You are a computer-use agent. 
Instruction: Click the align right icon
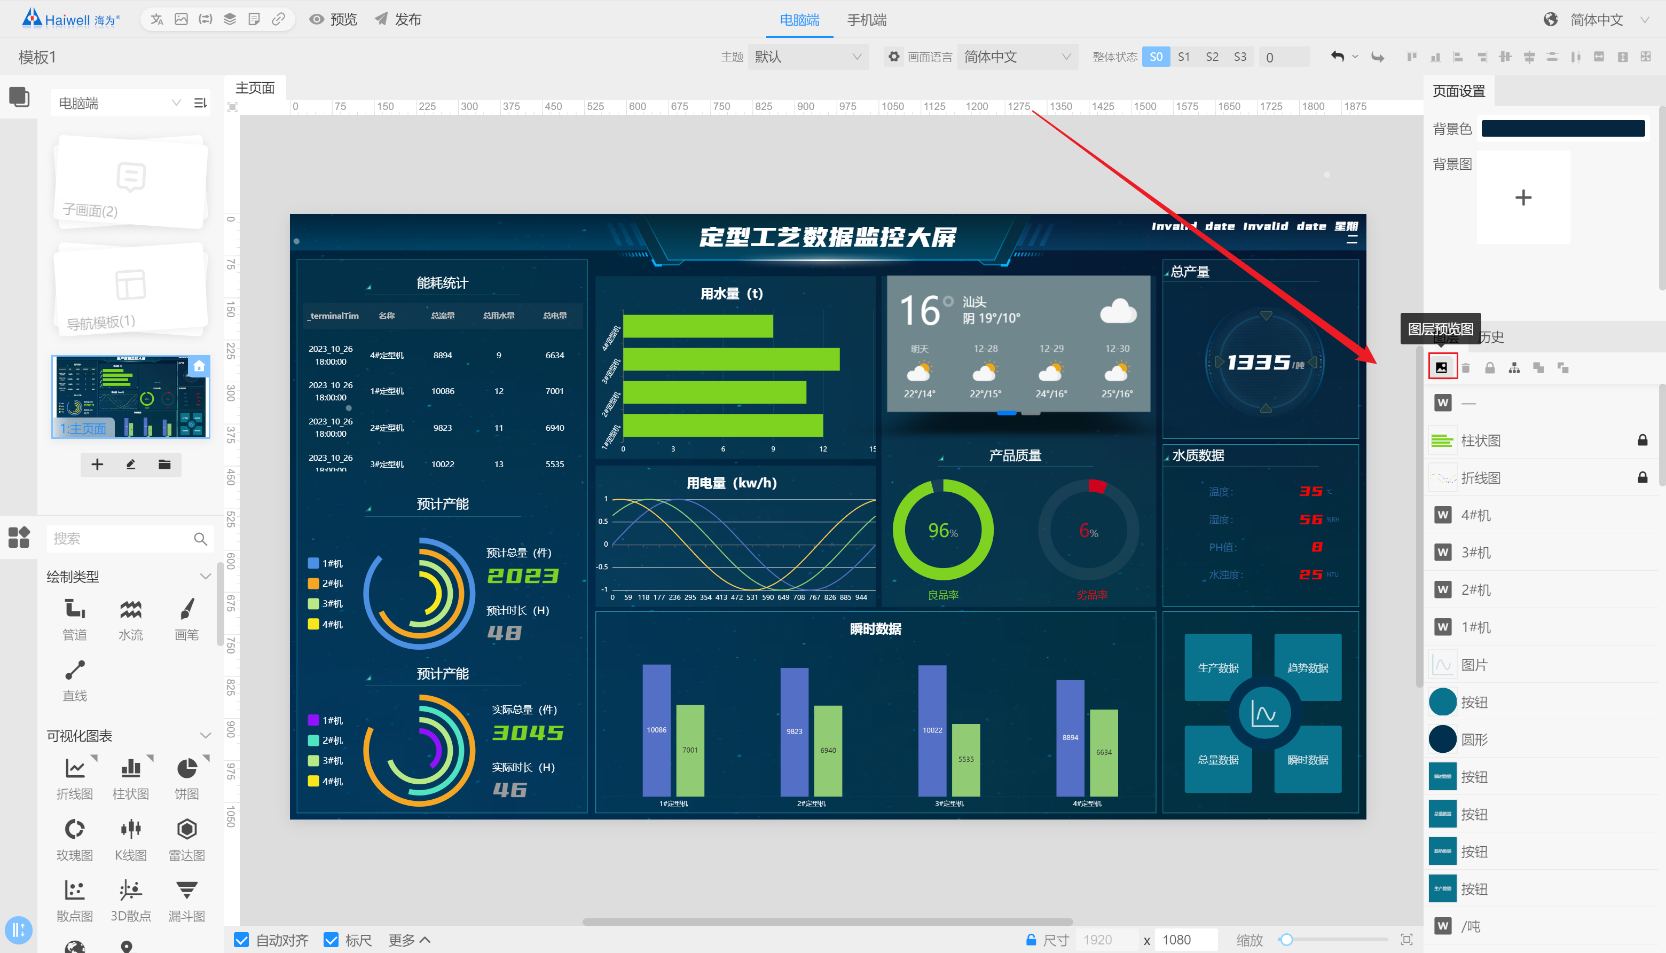tap(1482, 57)
